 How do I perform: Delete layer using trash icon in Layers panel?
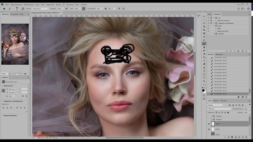246,137
